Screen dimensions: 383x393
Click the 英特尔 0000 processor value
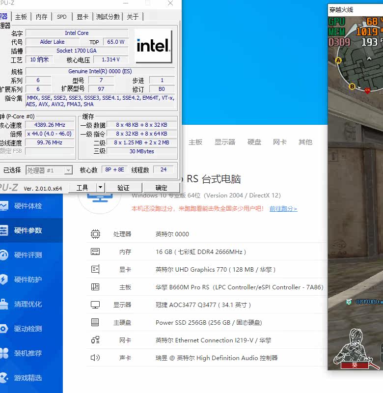(172, 234)
